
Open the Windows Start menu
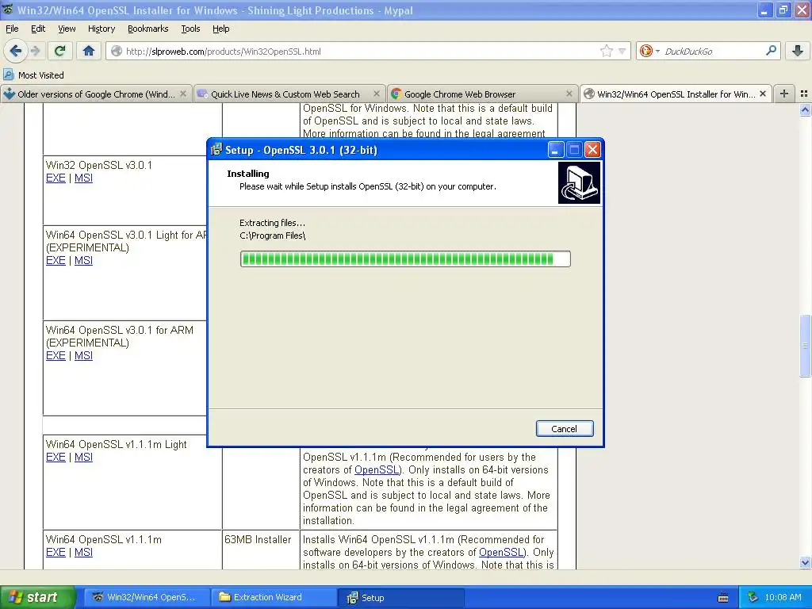click(x=37, y=597)
